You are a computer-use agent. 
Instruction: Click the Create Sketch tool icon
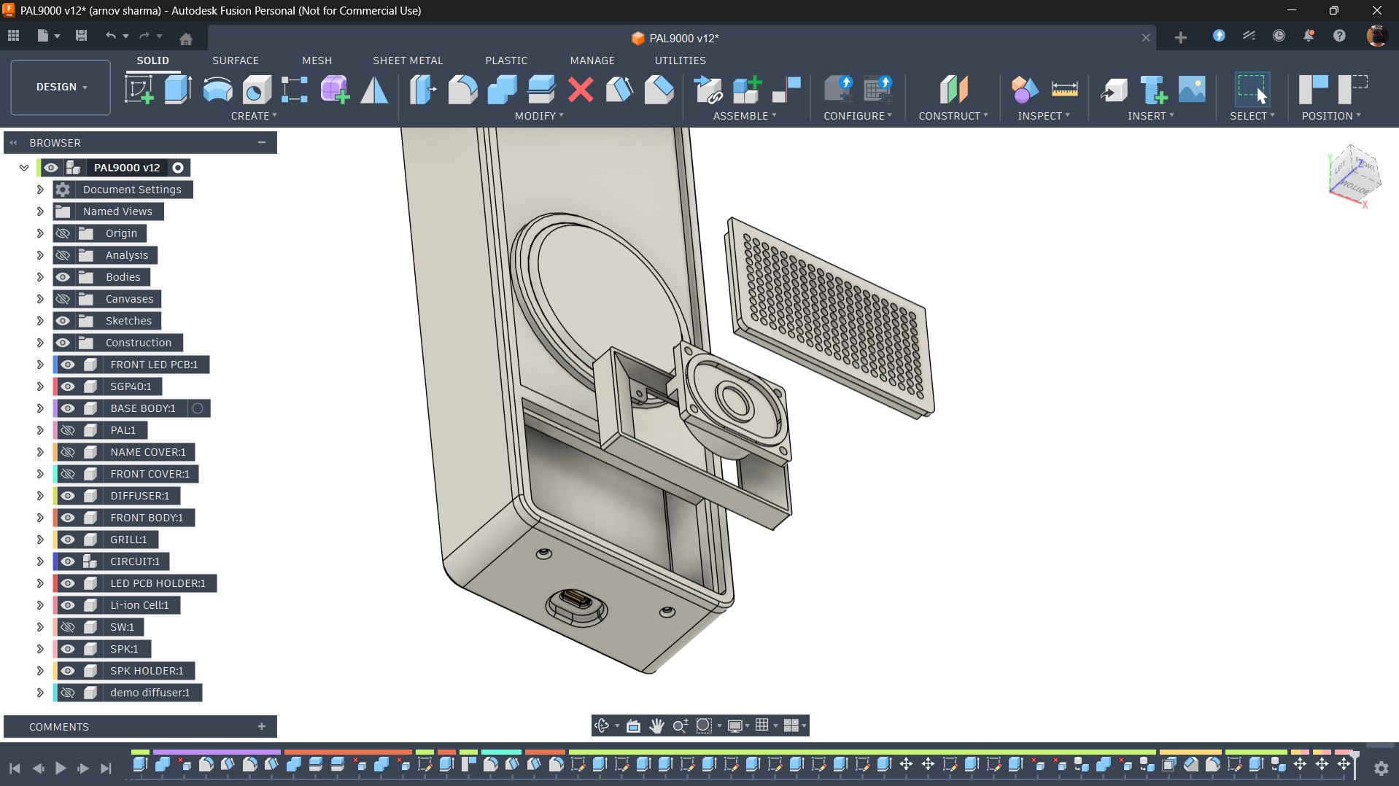[139, 90]
